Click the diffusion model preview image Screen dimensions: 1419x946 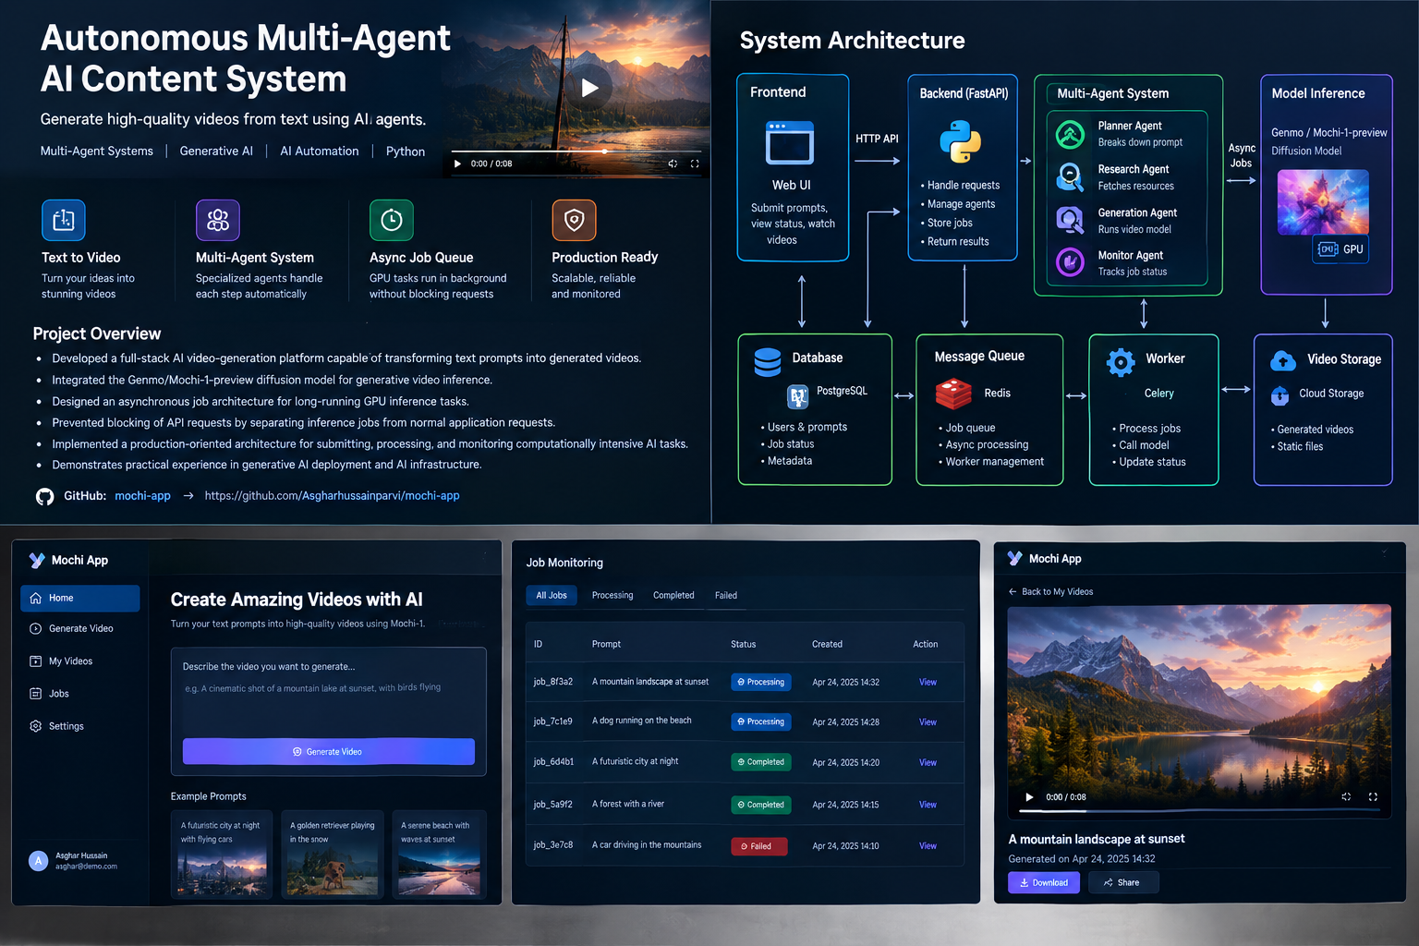(x=1323, y=202)
